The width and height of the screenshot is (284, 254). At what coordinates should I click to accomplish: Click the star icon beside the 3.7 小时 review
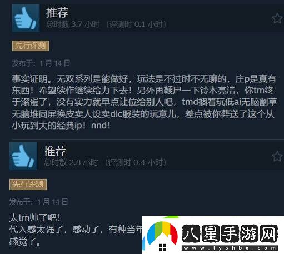tap(277, 18)
